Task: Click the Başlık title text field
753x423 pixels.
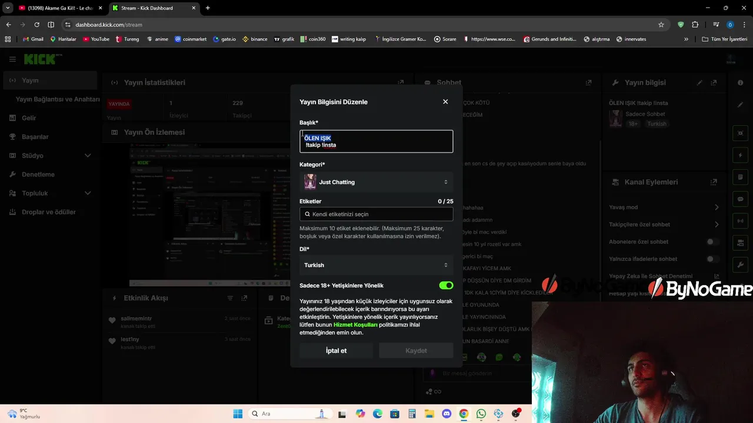Action: point(376,142)
